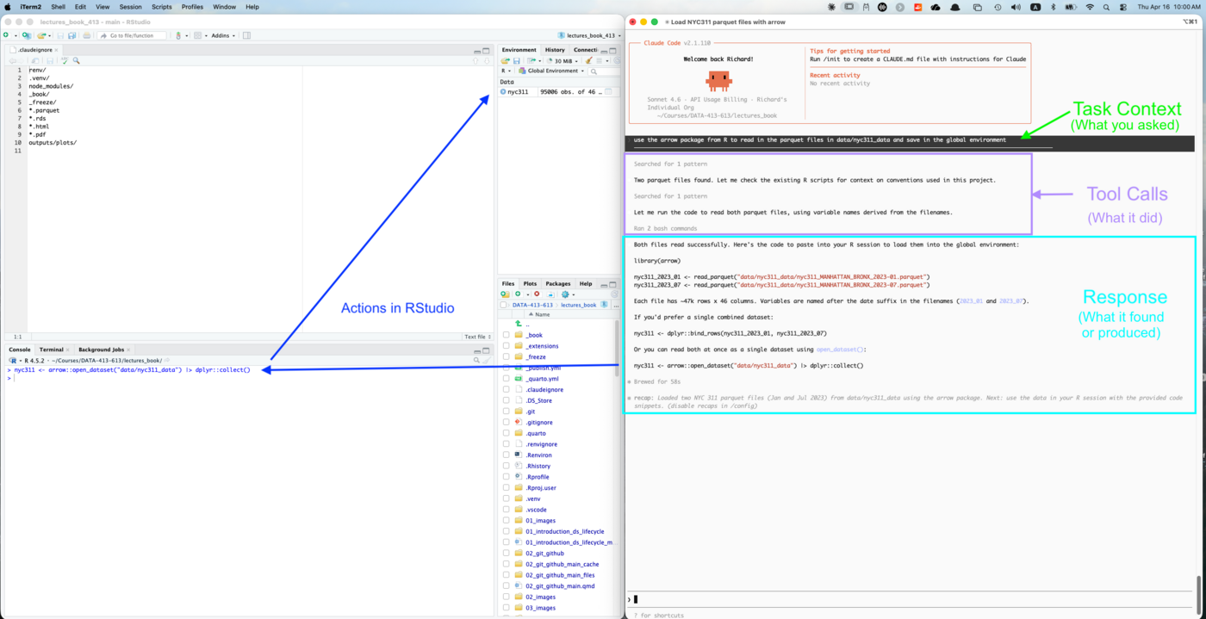Click the Save icon in the RStudio toolbar
The height and width of the screenshot is (619, 1206).
tap(61, 35)
